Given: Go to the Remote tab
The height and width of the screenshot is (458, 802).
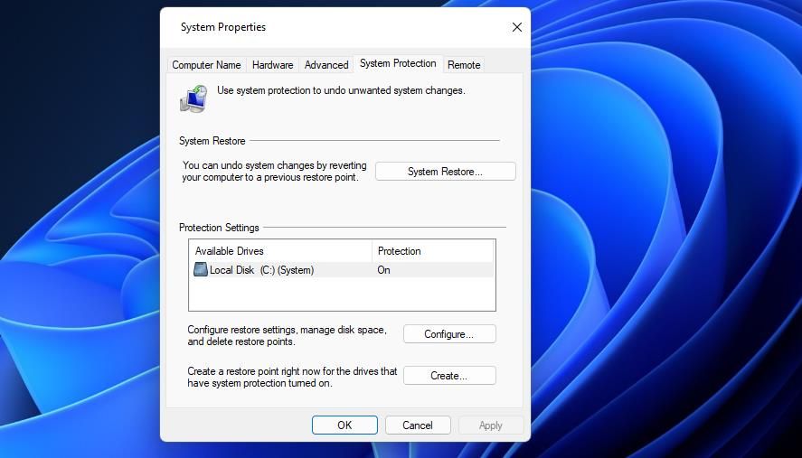Looking at the screenshot, I should coord(464,65).
